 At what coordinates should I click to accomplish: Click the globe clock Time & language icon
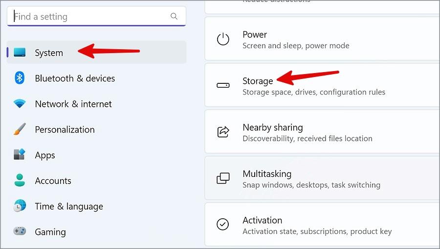[20, 206]
